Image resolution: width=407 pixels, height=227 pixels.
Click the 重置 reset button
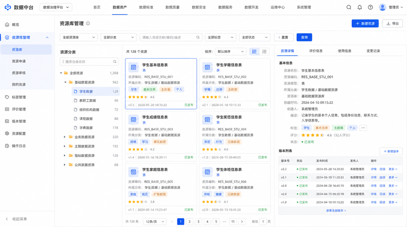click(x=284, y=37)
